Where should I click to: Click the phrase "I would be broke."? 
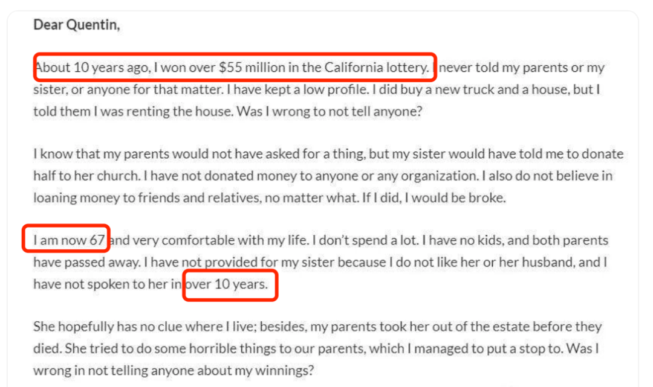[456, 198]
